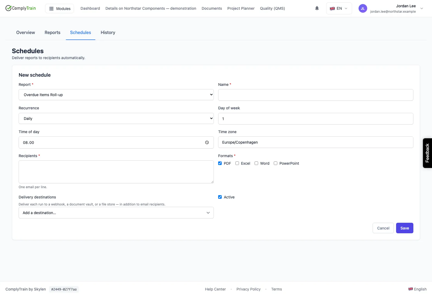Toggle the Active checkbox
The image size is (432, 297).
coord(220,197)
